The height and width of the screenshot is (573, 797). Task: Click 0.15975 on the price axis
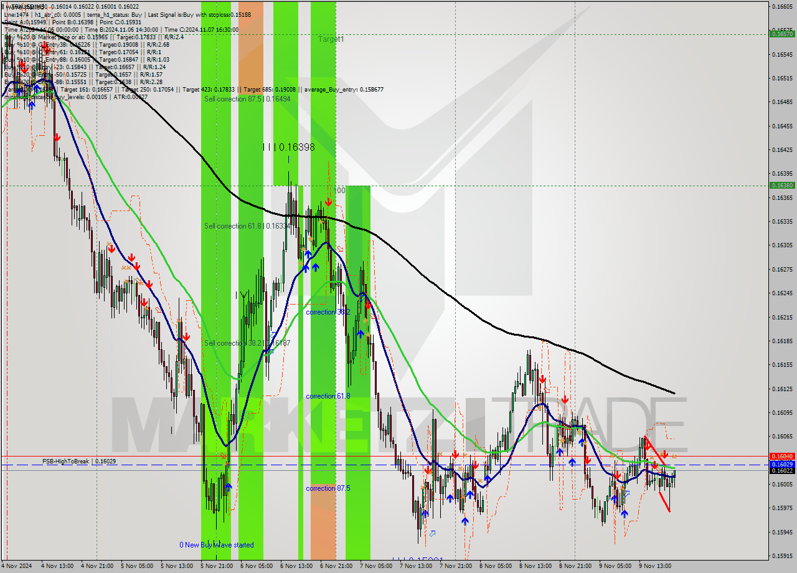click(782, 508)
